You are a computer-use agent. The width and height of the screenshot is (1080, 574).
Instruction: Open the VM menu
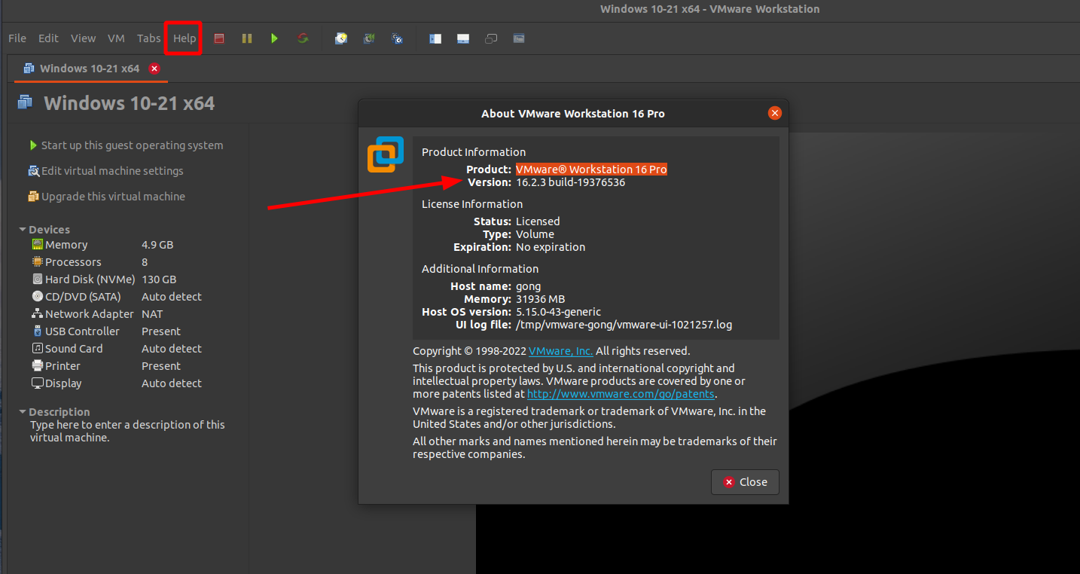pos(116,38)
